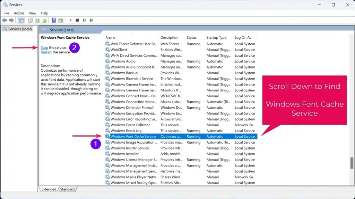Click the Stop Service square icon
Image resolution: width=355 pixels, height=199 pixels.
click(77, 20)
